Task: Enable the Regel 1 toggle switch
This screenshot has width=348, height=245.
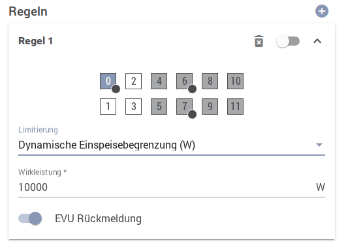Action: click(288, 41)
